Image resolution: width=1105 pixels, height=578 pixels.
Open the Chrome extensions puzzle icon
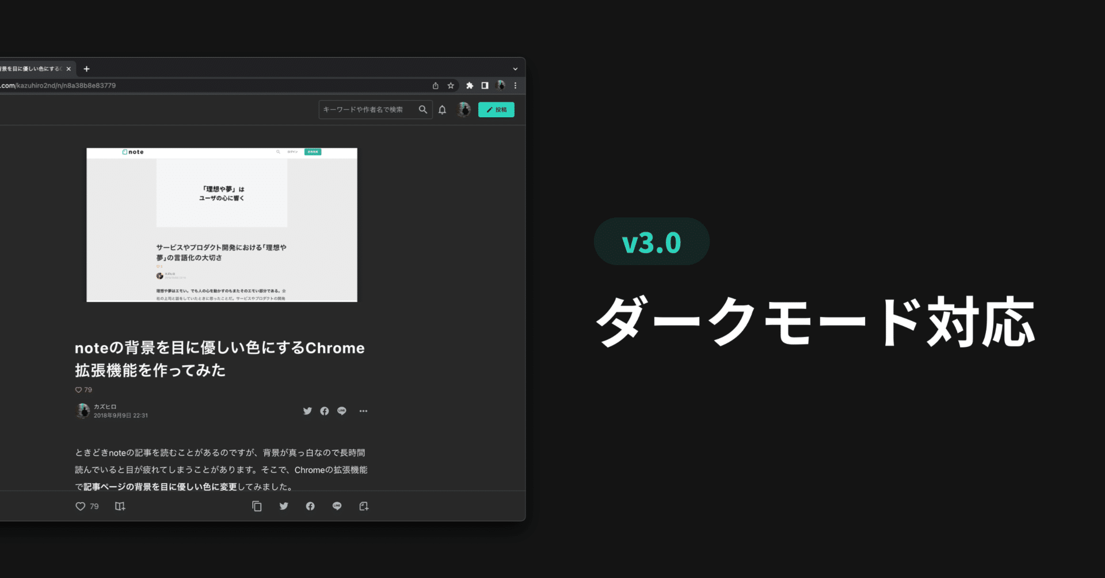pos(470,86)
